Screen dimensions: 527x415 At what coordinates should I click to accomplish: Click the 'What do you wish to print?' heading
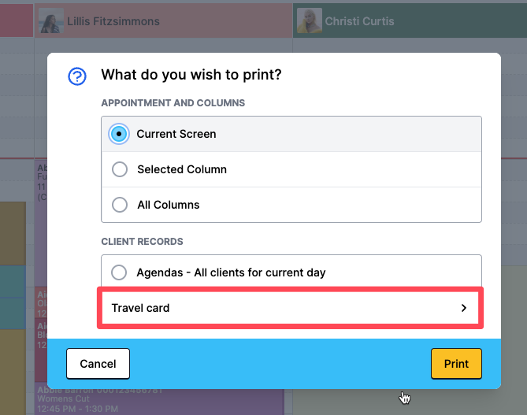[x=191, y=76]
